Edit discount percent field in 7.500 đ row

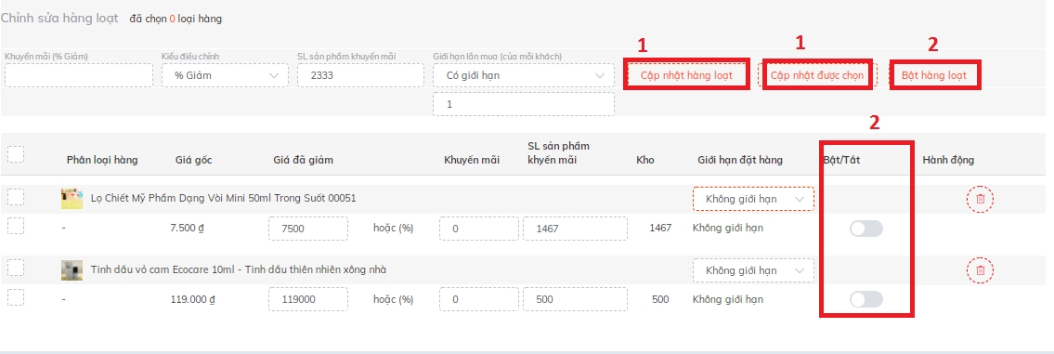[x=479, y=229]
